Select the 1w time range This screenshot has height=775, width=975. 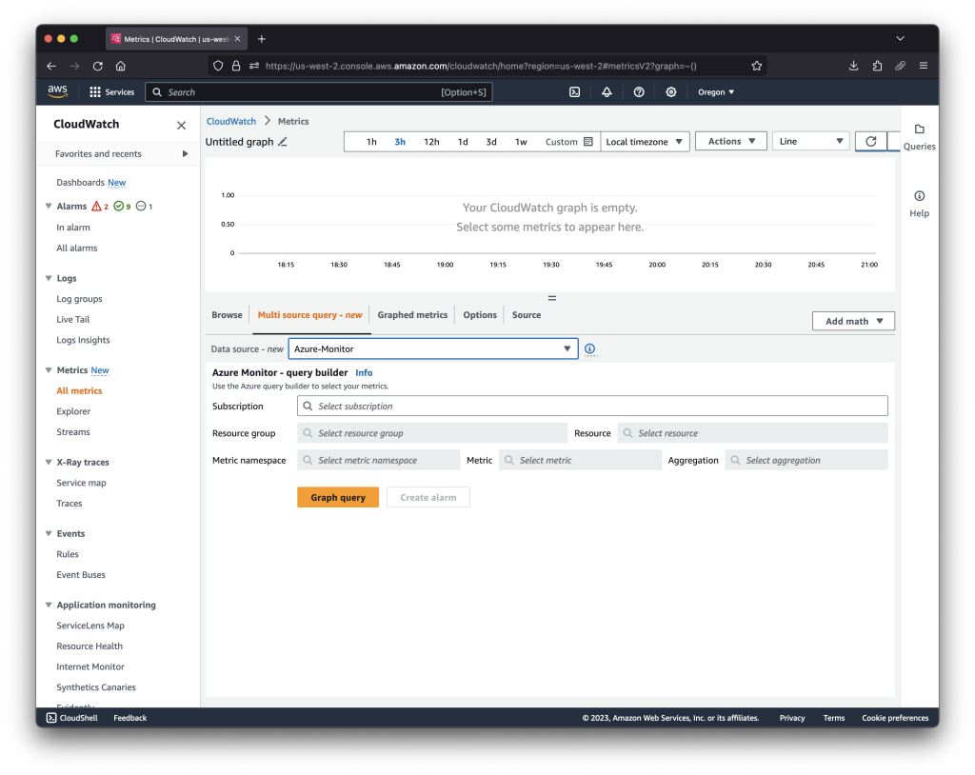click(x=522, y=140)
